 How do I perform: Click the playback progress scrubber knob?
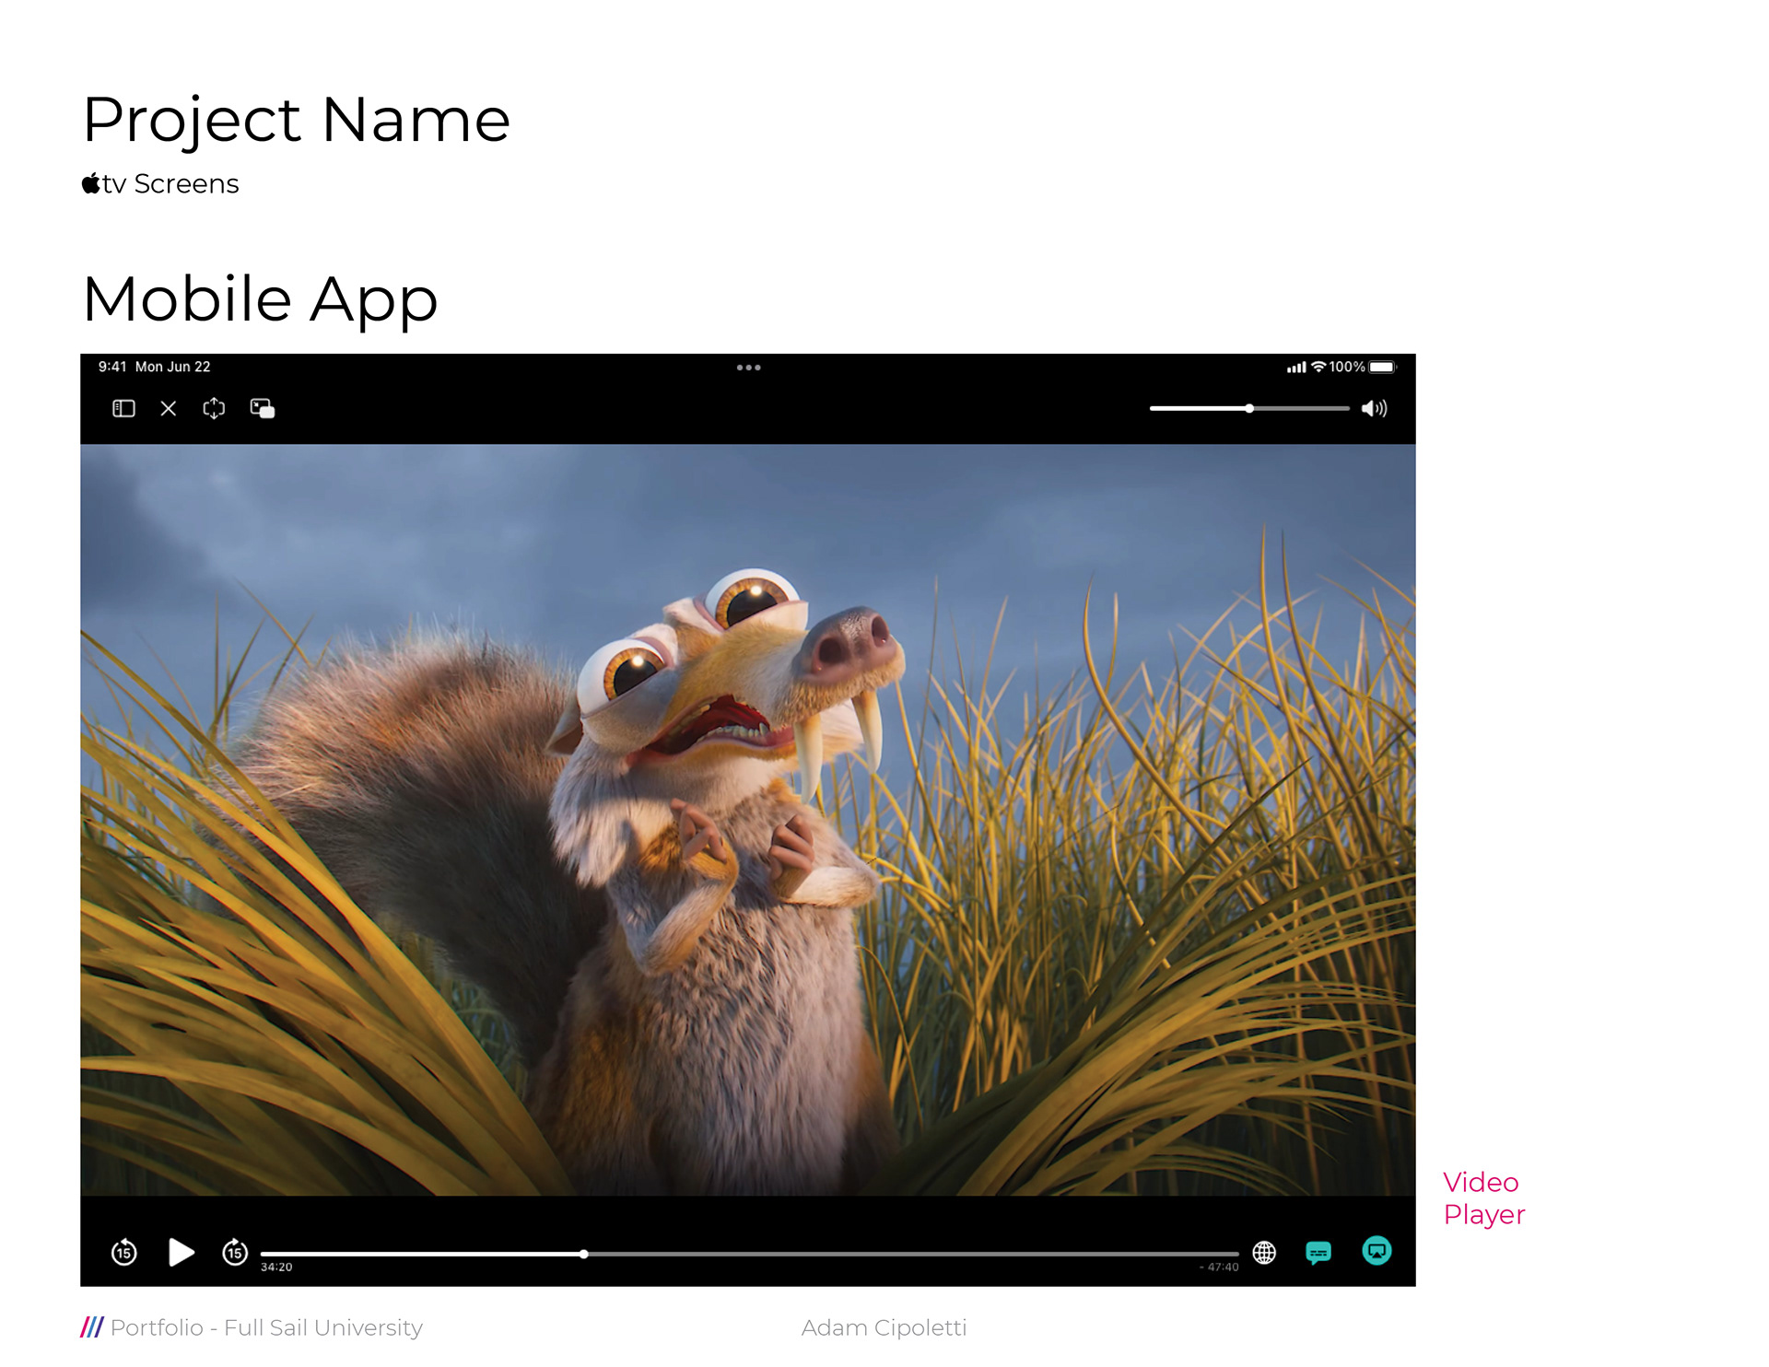click(x=584, y=1254)
